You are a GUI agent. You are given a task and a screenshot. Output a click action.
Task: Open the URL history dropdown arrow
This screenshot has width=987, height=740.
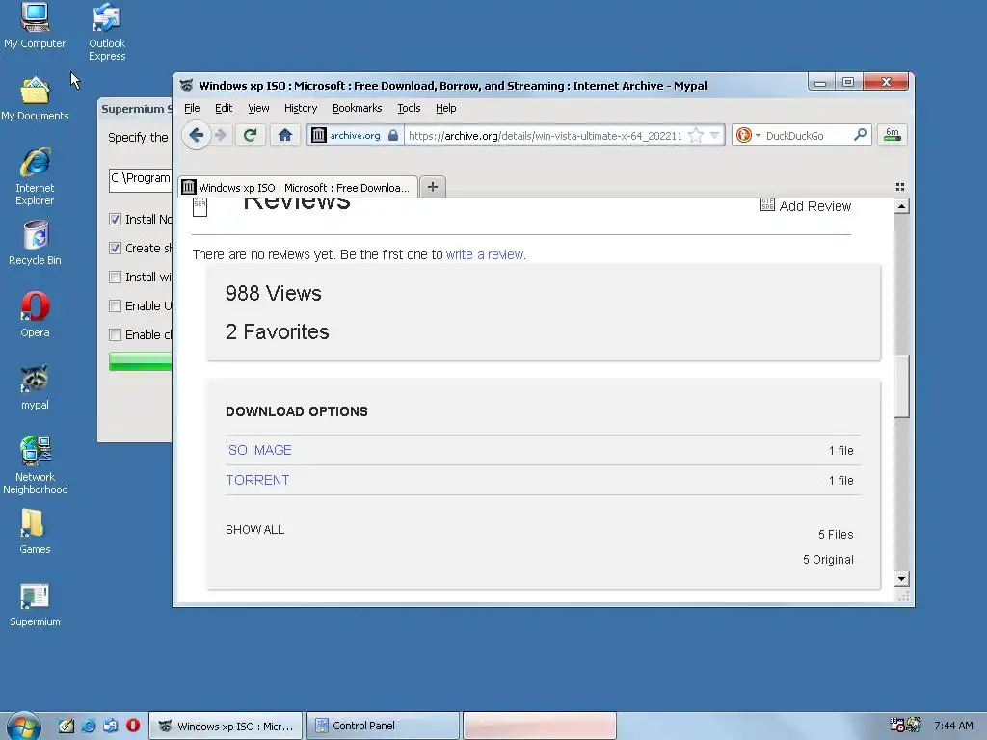tap(714, 135)
